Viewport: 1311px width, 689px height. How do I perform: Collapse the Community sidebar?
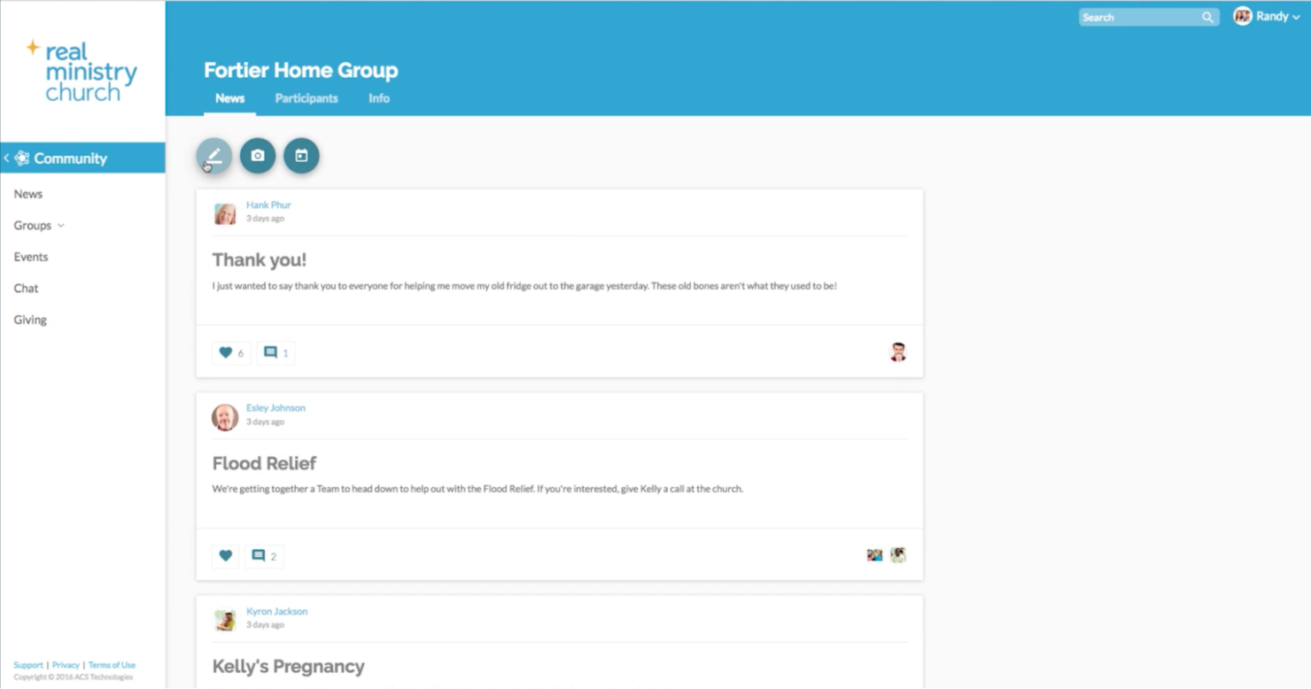6,157
